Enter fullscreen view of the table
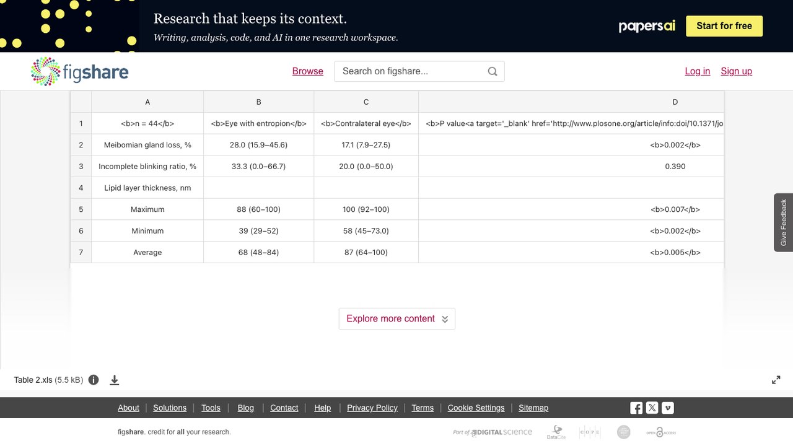793x446 pixels. tap(776, 380)
